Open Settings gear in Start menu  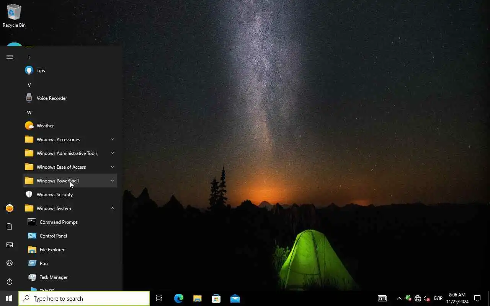coord(10,263)
